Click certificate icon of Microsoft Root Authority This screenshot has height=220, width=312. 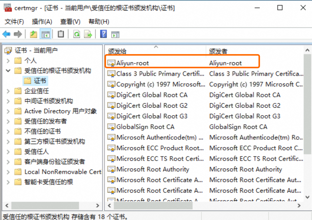click(111, 169)
